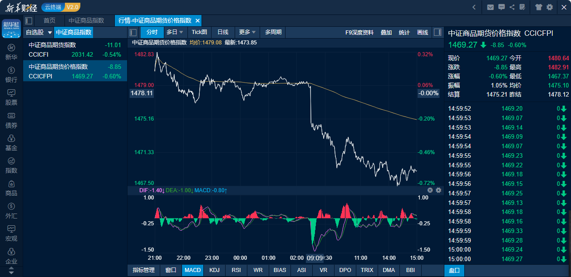Viewport: 571px width, 277px height.
Task: Open the mail envelope icon in title bar
Action: (x=490, y=7)
